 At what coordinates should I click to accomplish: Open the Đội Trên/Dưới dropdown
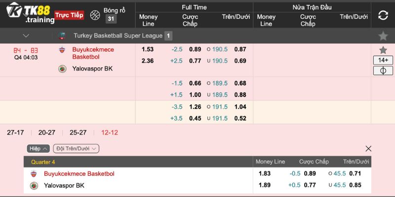point(76,149)
